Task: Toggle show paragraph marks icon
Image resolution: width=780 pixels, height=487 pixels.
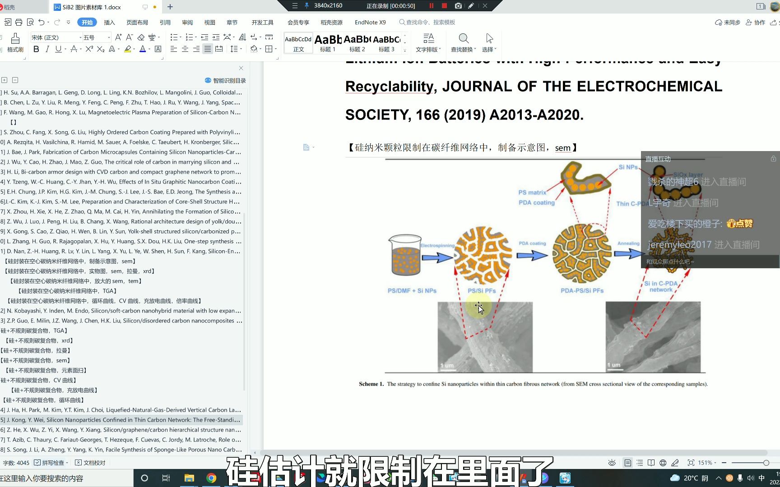Action: point(254,37)
